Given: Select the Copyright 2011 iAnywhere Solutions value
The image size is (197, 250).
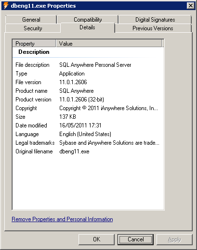Looking at the screenshot, I should pyautogui.click(x=108, y=108).
